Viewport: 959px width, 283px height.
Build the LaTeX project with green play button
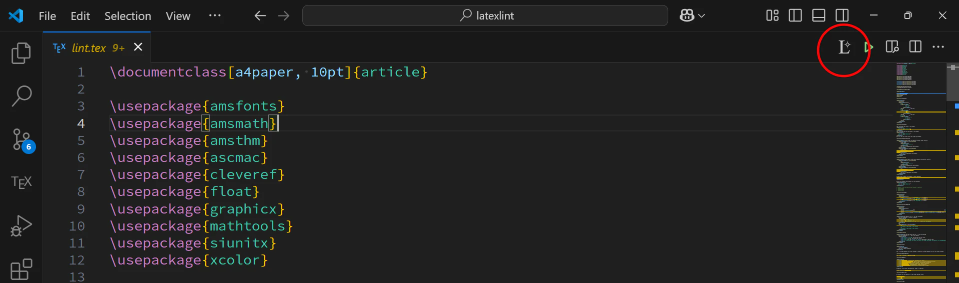tap(868, 47)
